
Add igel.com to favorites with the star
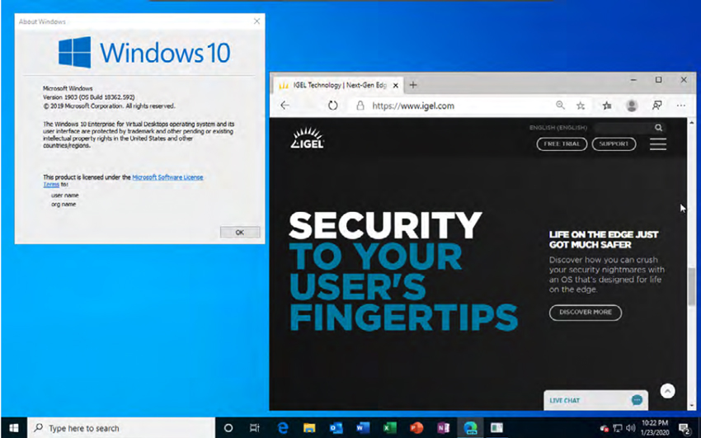point(581,106)
